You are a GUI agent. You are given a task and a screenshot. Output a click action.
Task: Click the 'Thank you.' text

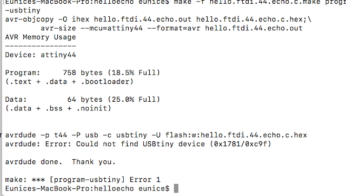(x=94, y=162)
